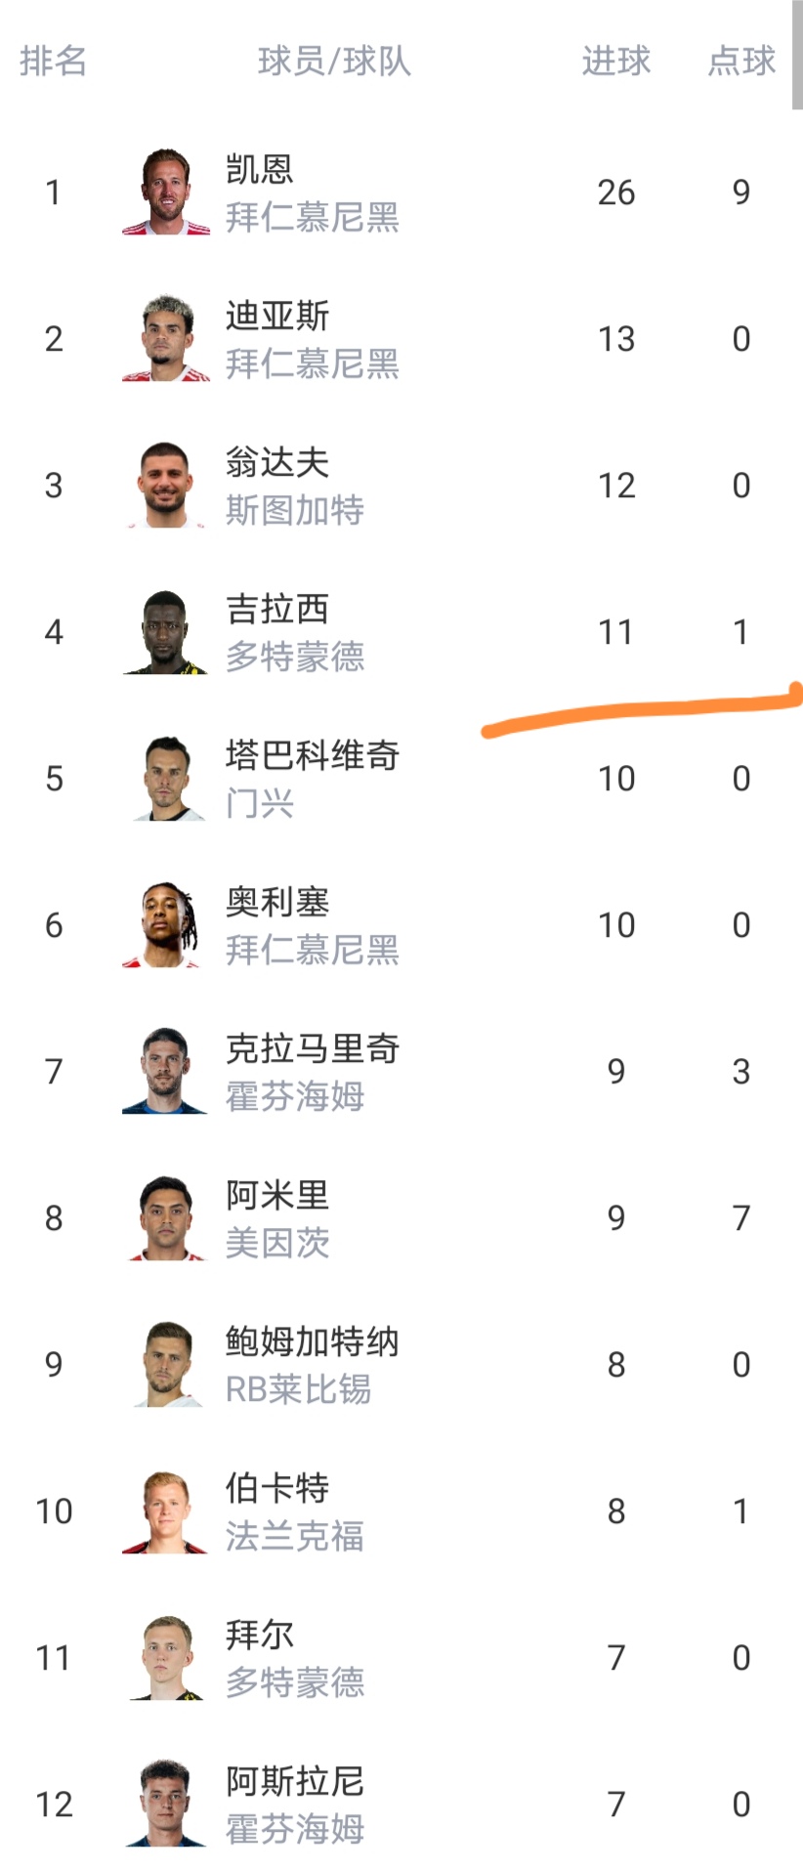Sort by 点球 column header
Screen dimensions: 803x1870
pos(741,61)
